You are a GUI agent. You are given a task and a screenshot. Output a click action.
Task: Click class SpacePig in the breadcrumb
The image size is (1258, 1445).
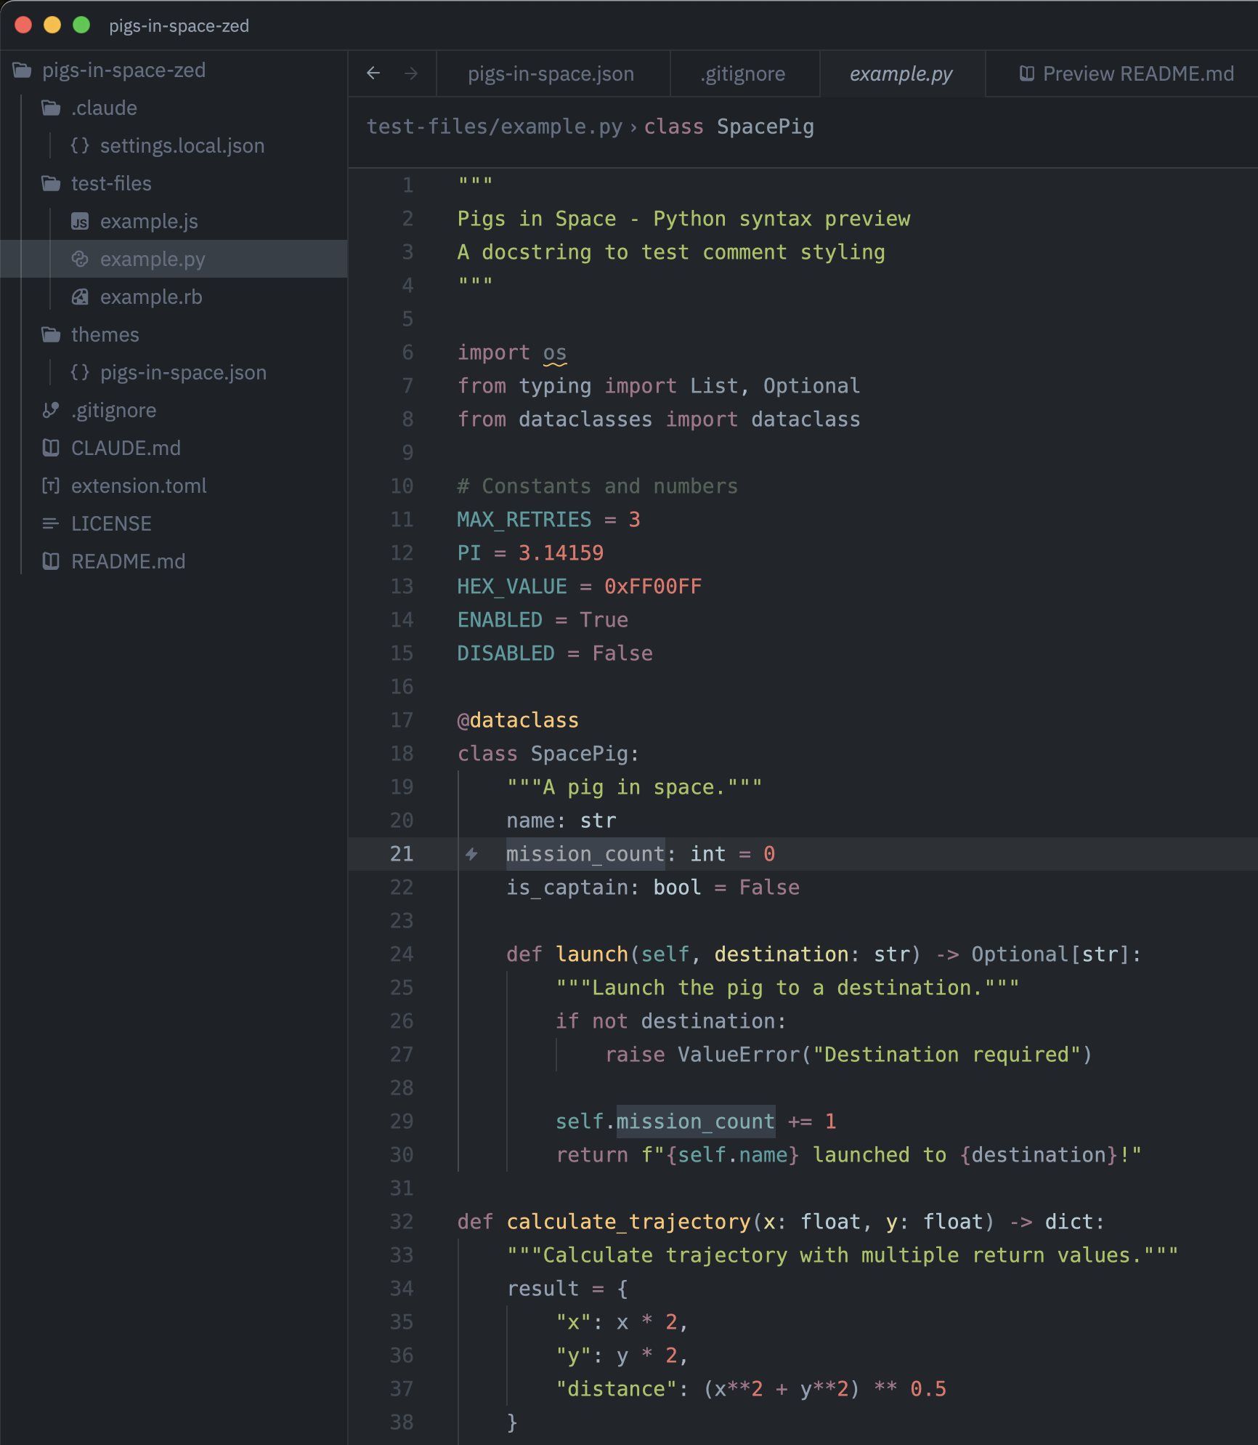tap(729, 127)
